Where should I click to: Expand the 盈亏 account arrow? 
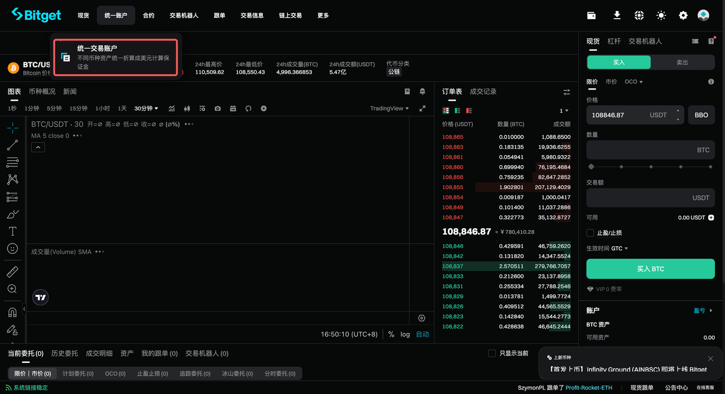[x=711, y=310]
